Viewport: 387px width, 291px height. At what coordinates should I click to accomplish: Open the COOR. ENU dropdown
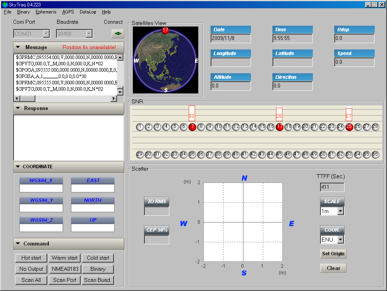pos(341,240)
